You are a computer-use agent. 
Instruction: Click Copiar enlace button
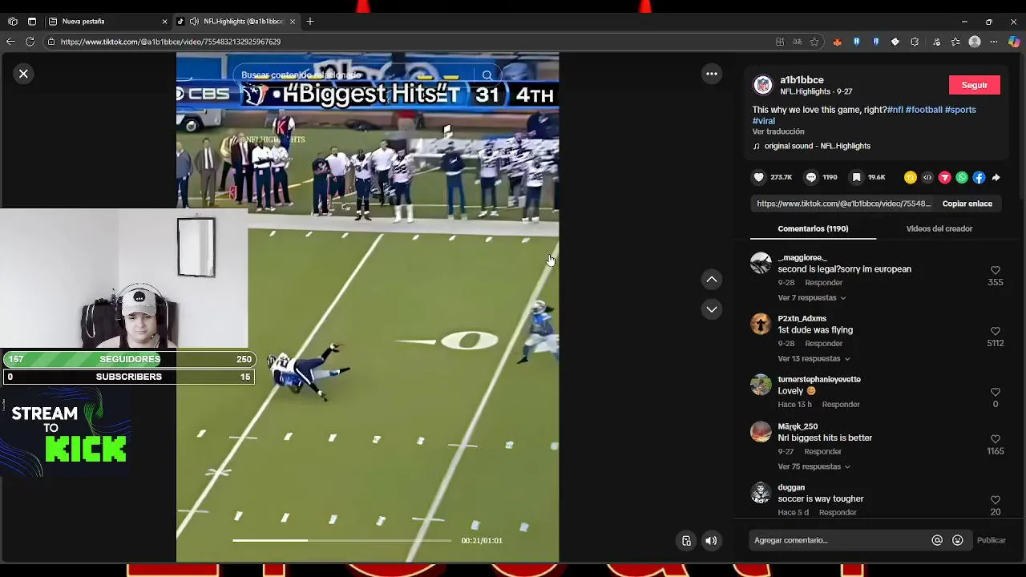point(967,204)
